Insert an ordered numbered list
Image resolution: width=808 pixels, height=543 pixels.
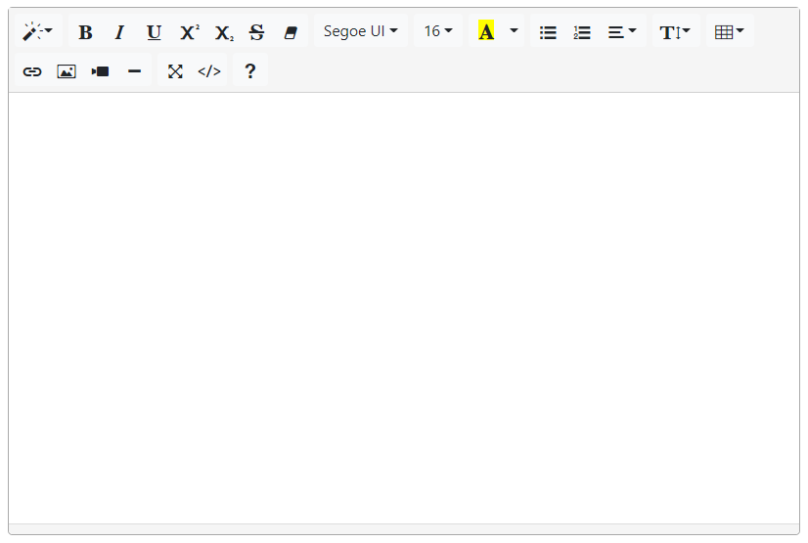pos(582,31)
